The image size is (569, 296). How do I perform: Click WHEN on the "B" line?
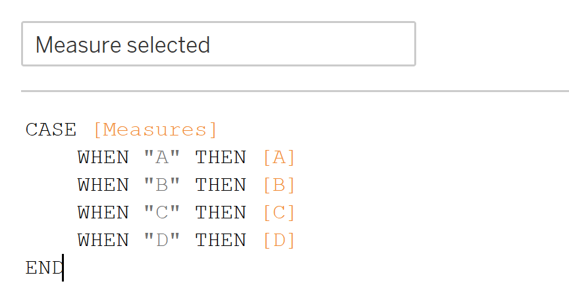[x=103, y=185]
